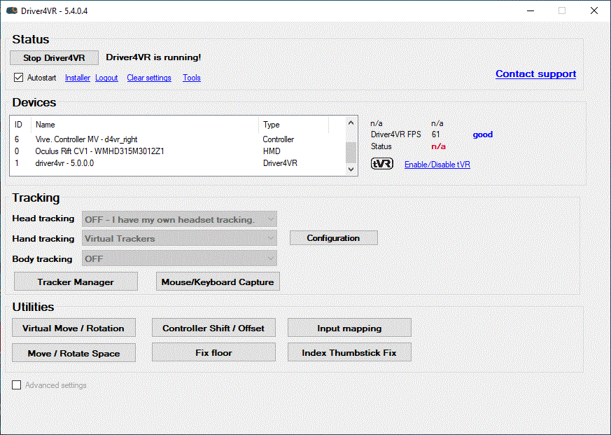Open Controller Shift / Offset utility
This screenshot has height=435, width=611.
tap(213, 328)
